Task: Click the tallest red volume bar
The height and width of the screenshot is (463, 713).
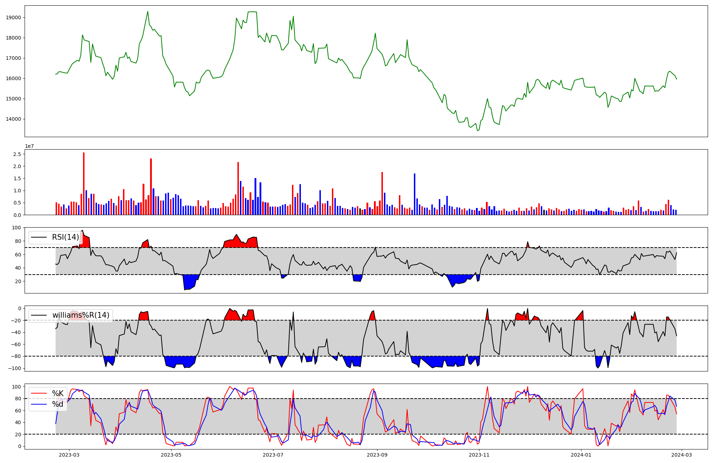Action: click(x=84, y=183)
